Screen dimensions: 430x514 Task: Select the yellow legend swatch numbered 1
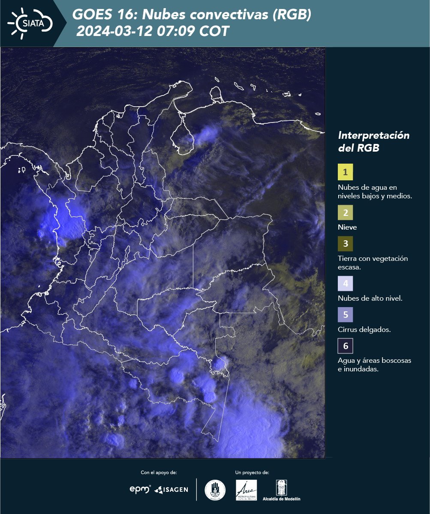coord(345,172)
